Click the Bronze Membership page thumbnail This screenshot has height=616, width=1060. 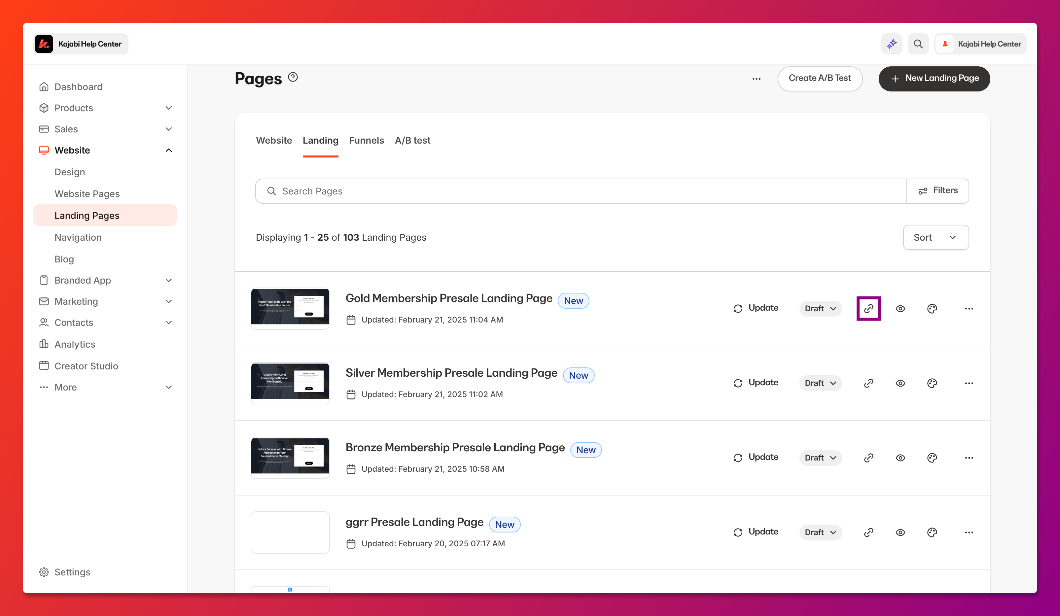tap(290, 458)
